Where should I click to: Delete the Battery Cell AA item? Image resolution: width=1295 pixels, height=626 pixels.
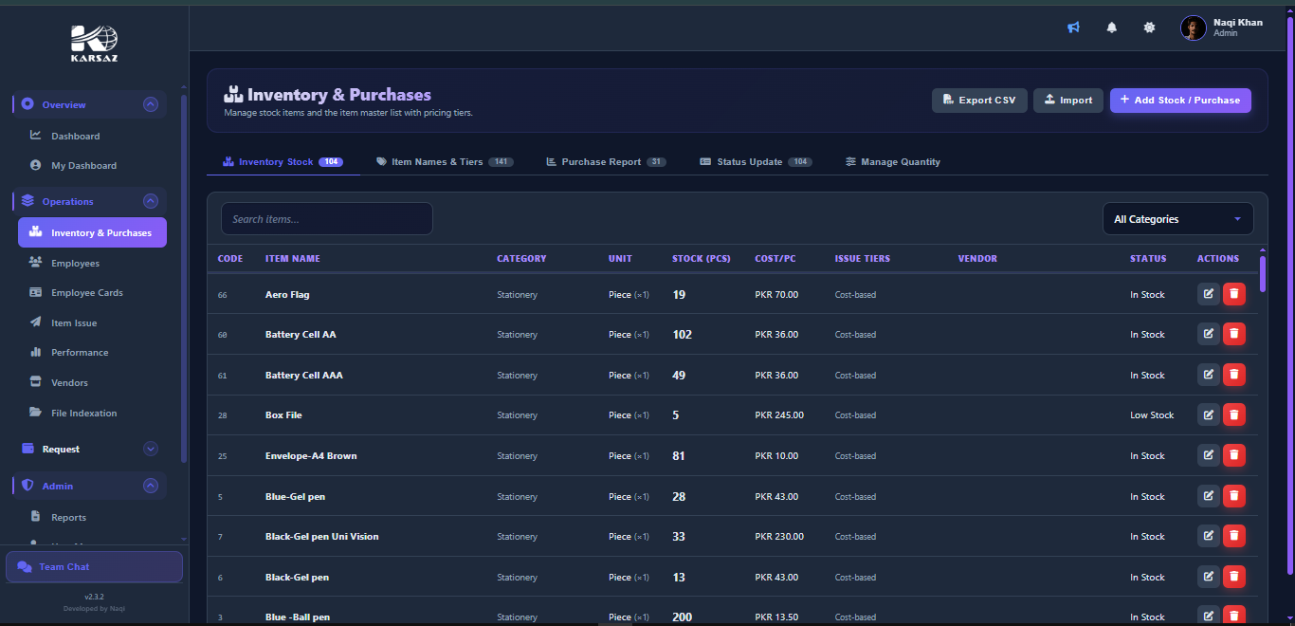tap(1233, 334)
